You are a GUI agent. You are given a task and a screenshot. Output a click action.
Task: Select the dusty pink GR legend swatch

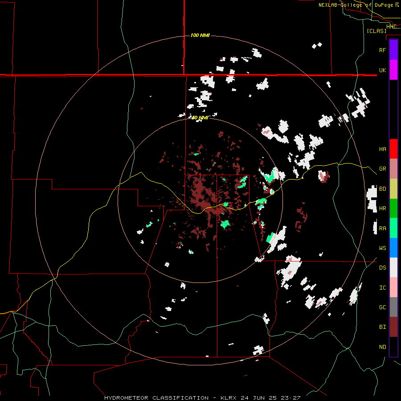393,168
